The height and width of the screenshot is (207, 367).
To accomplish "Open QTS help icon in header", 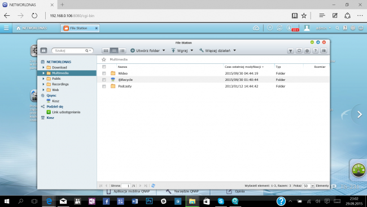I will 345,28.
